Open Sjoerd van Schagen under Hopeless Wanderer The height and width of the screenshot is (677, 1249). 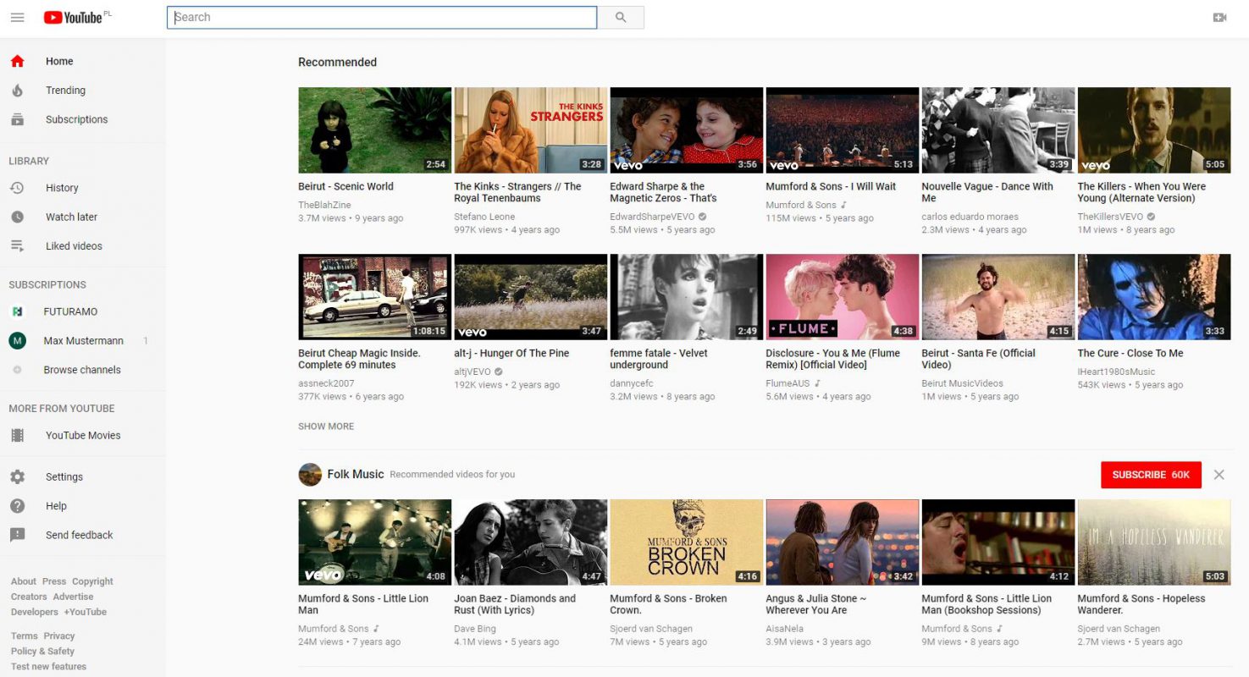coord(1119,629)
